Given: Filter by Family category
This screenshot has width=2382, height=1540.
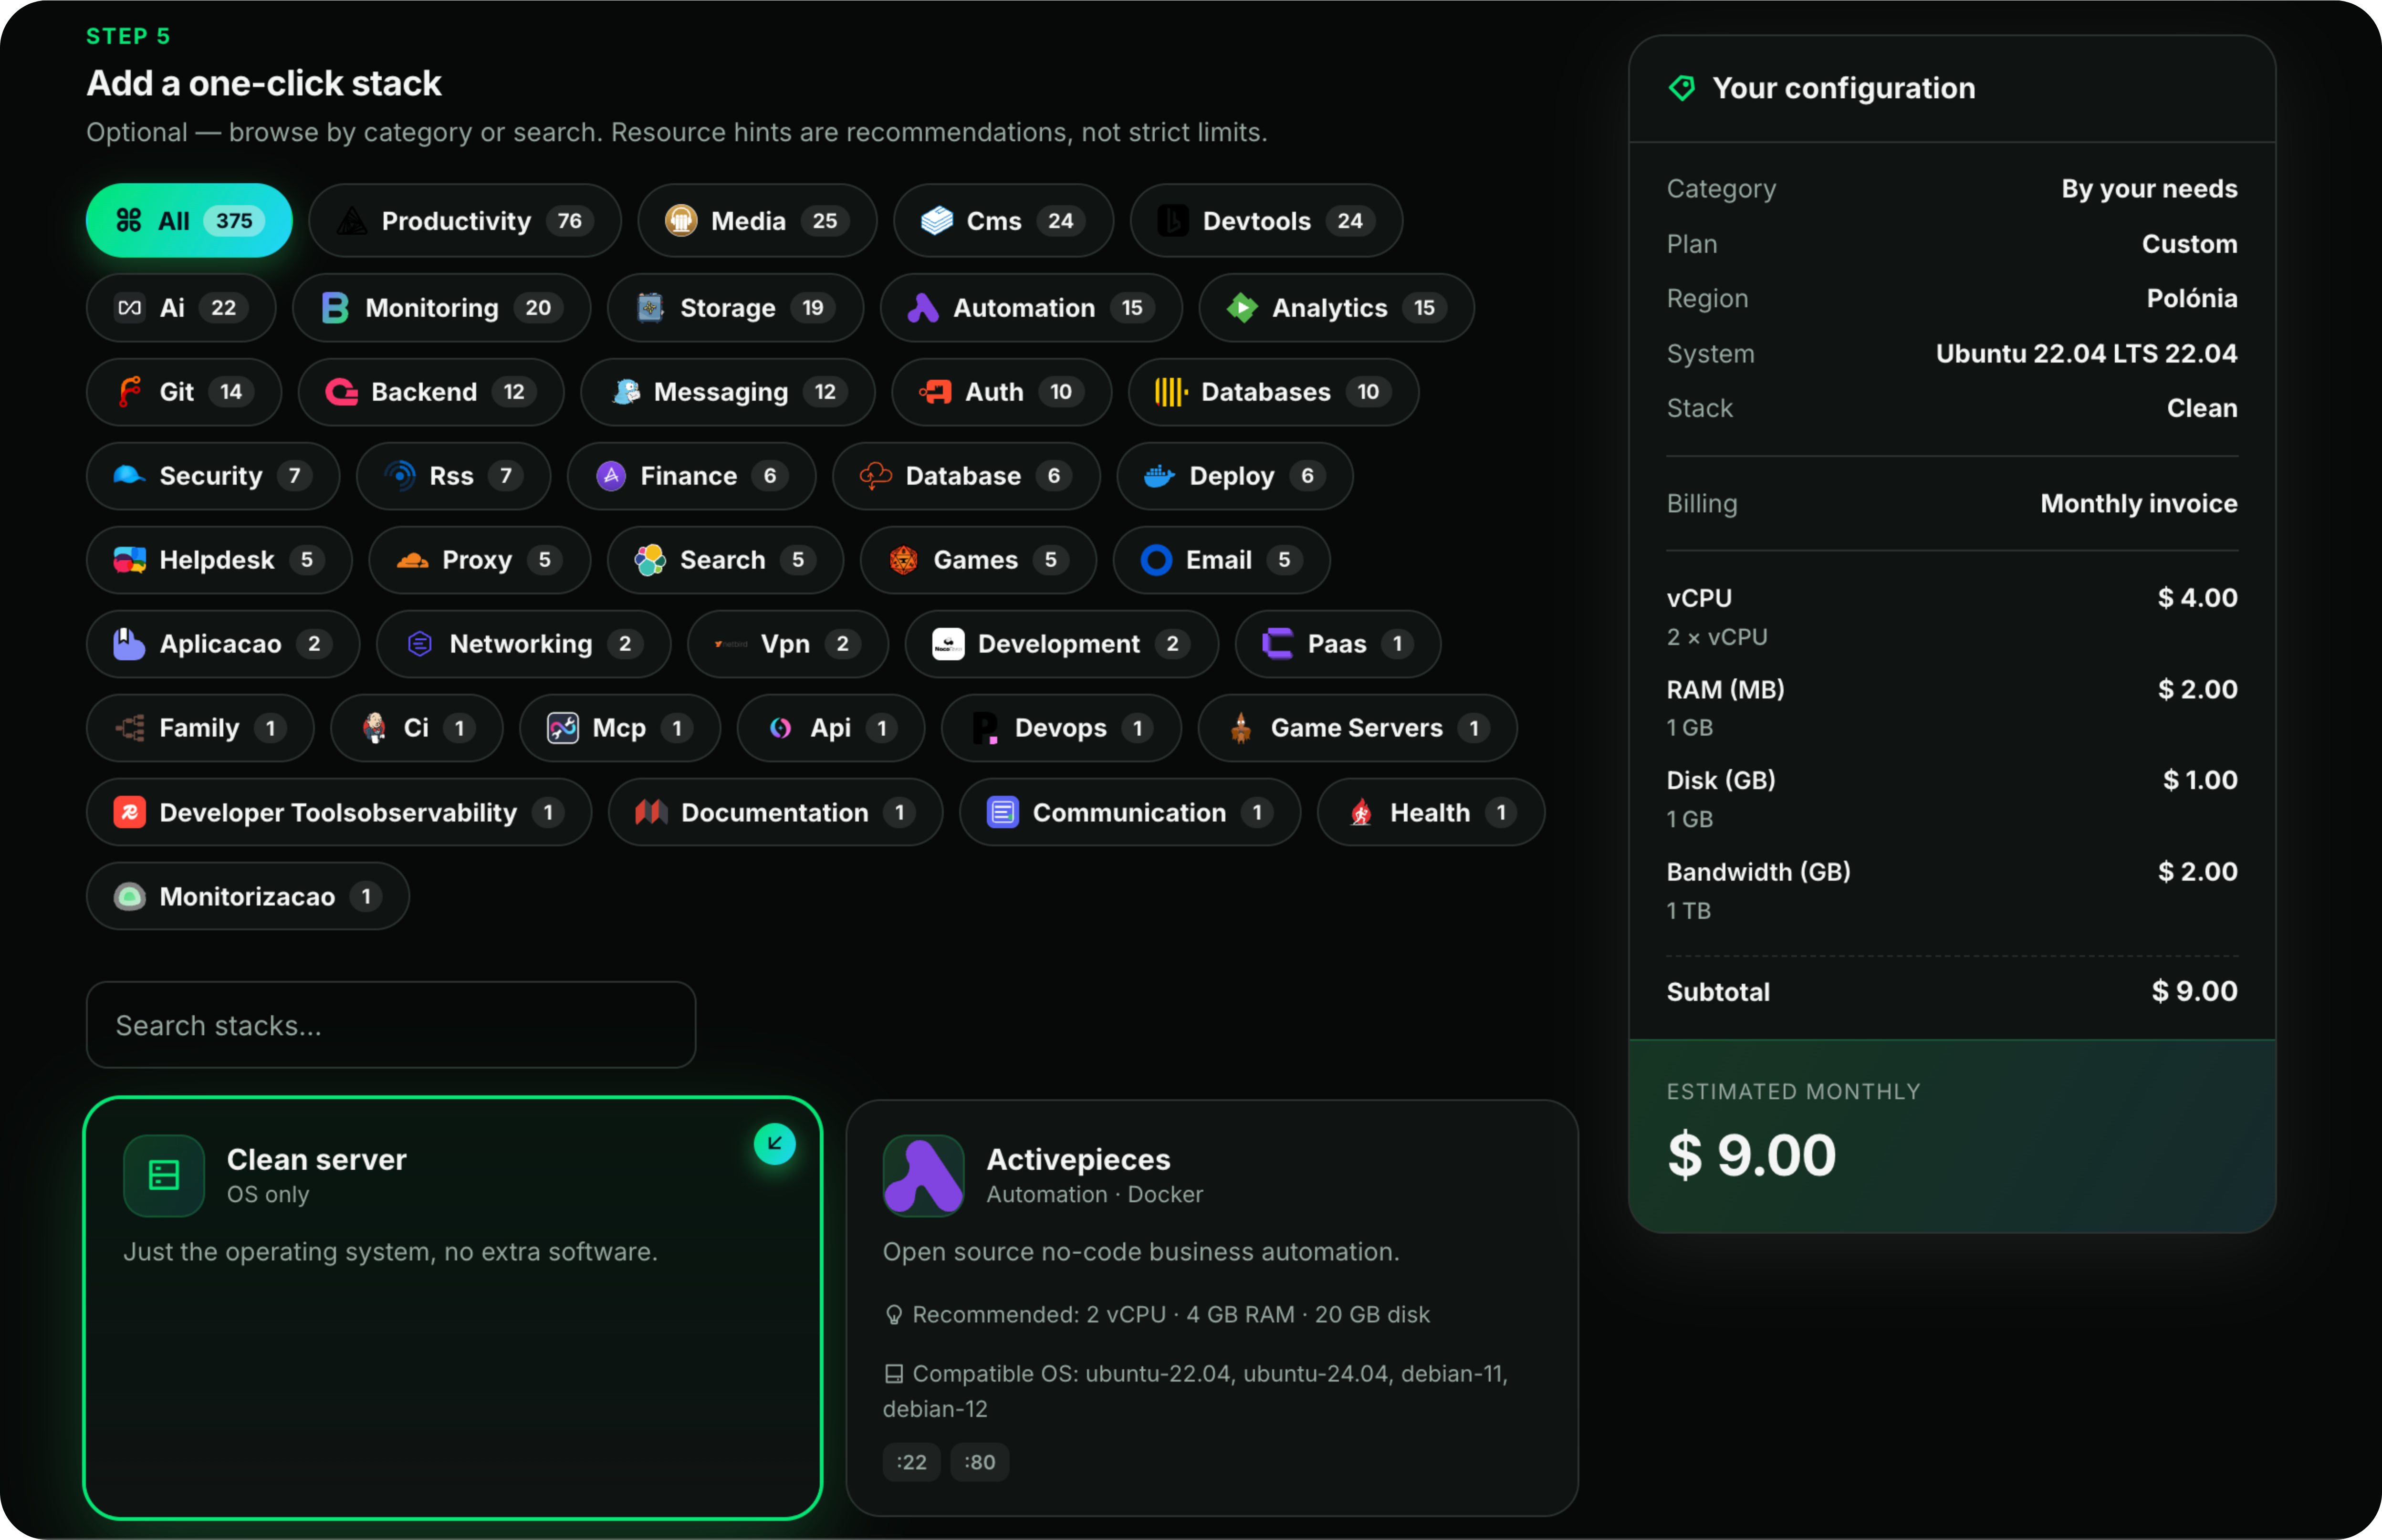Looking at the screenshot, I should tap(200, 728).
